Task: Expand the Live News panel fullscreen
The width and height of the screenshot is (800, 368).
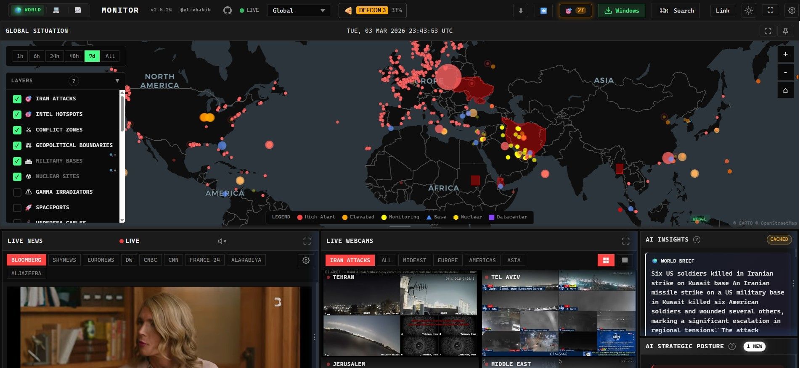Action: point(307,241)
